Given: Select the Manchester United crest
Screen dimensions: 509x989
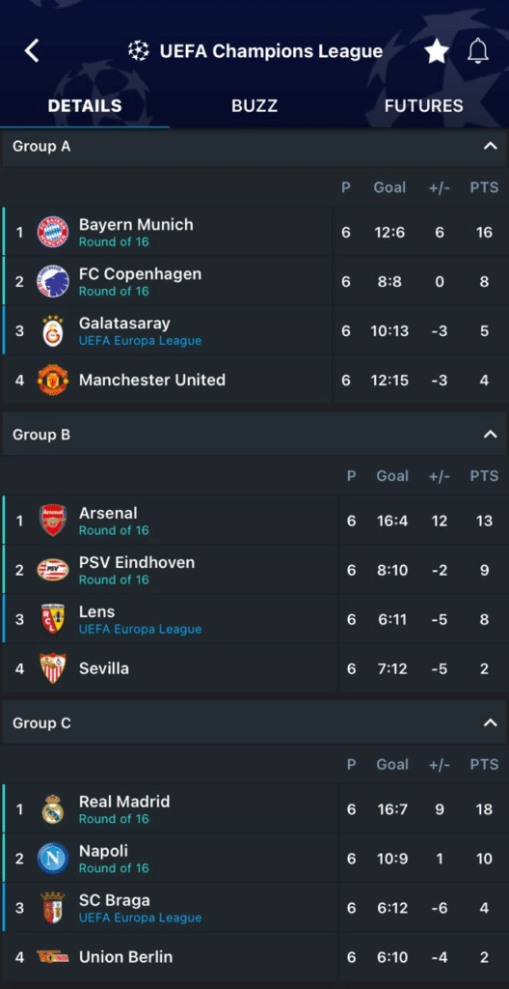Looking at the screenshot, I should tap(53, 380).
